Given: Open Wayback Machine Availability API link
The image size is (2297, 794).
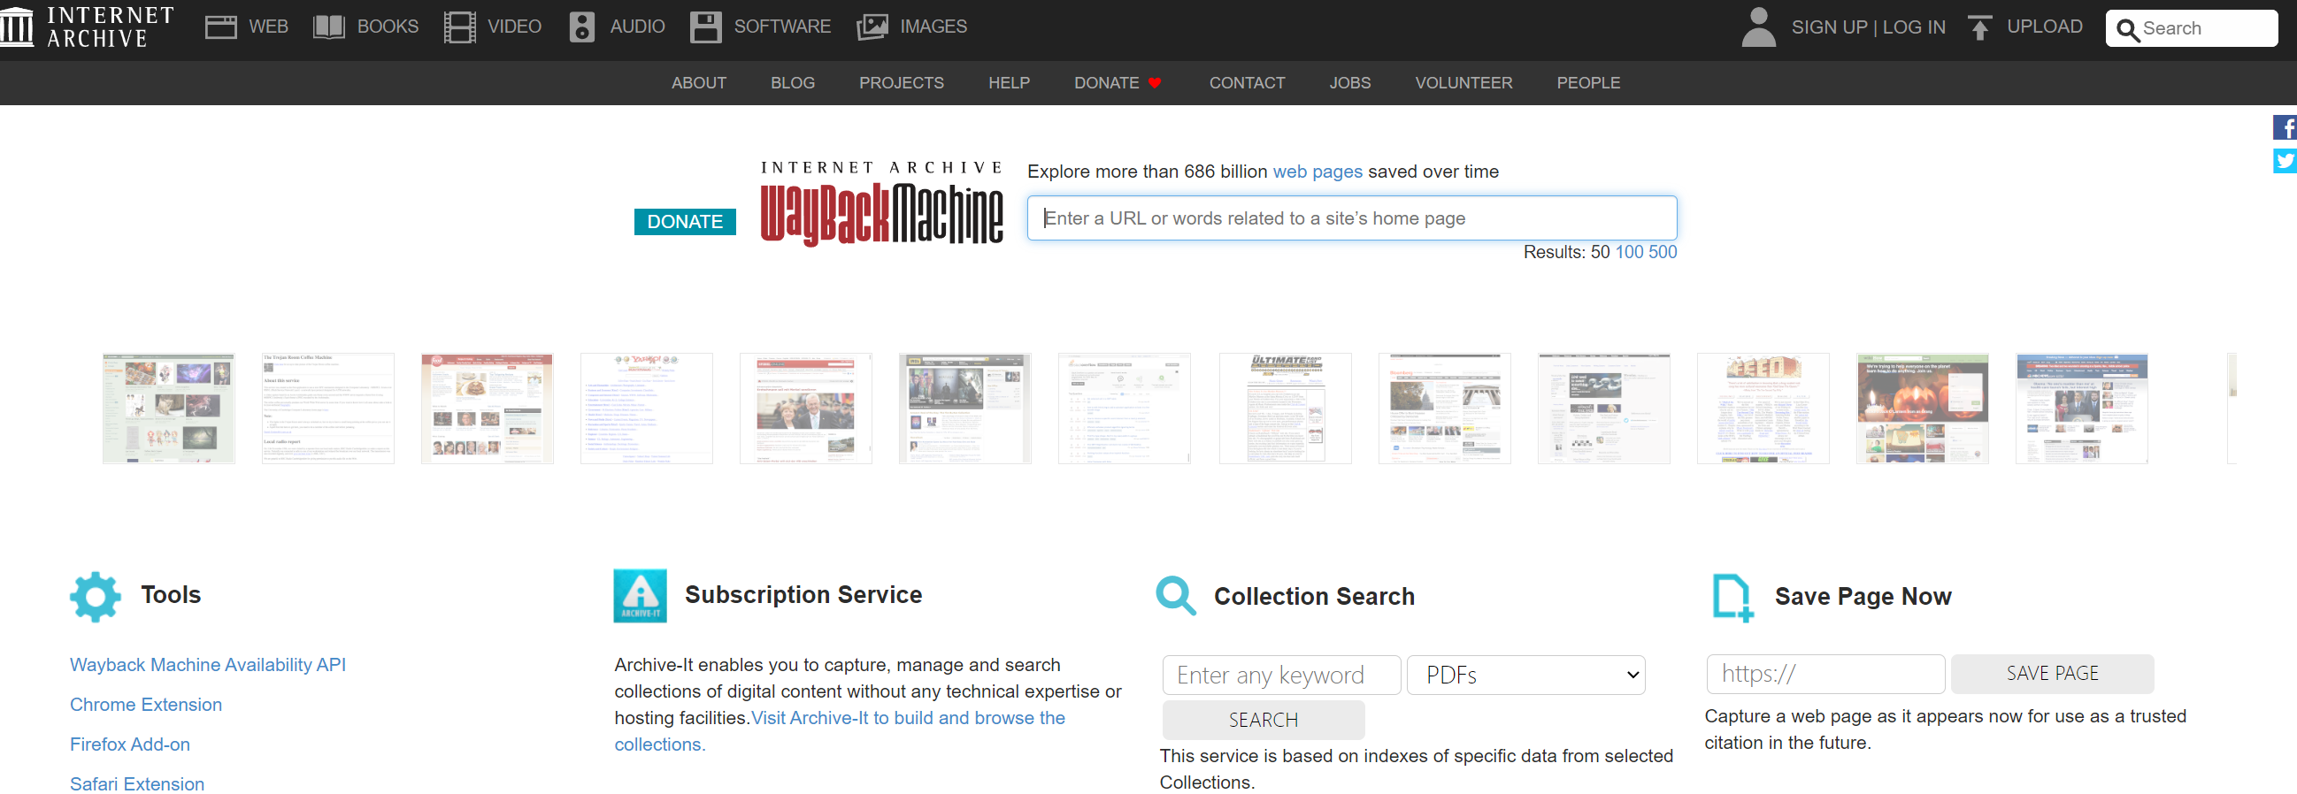Looking at the screenshot, I should click(208, 665).
